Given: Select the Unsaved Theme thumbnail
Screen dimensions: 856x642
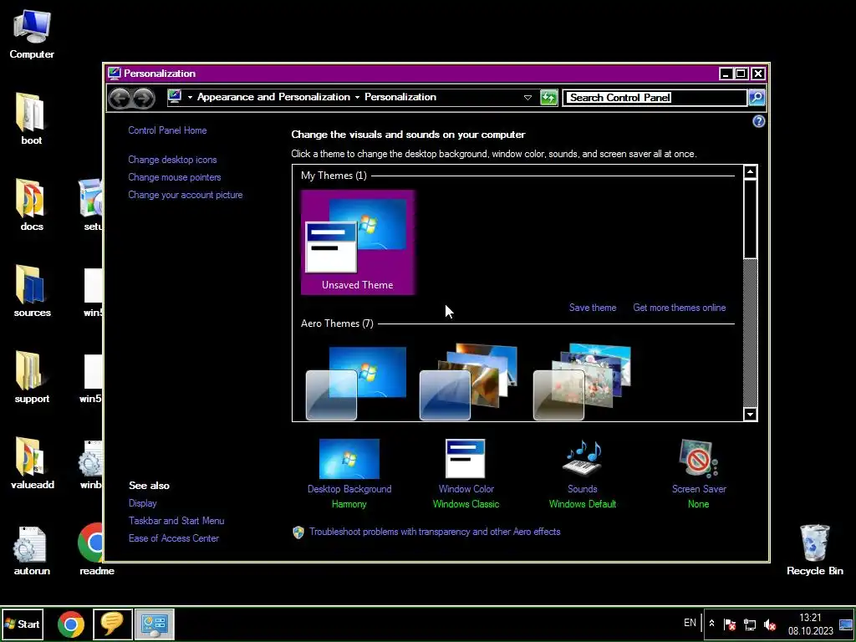Looking at the screenshot, I should click(358, 242).
